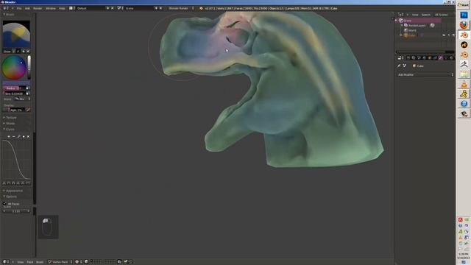Zoom in the curve editor
The image size is (471, 265).
point(9,137)
